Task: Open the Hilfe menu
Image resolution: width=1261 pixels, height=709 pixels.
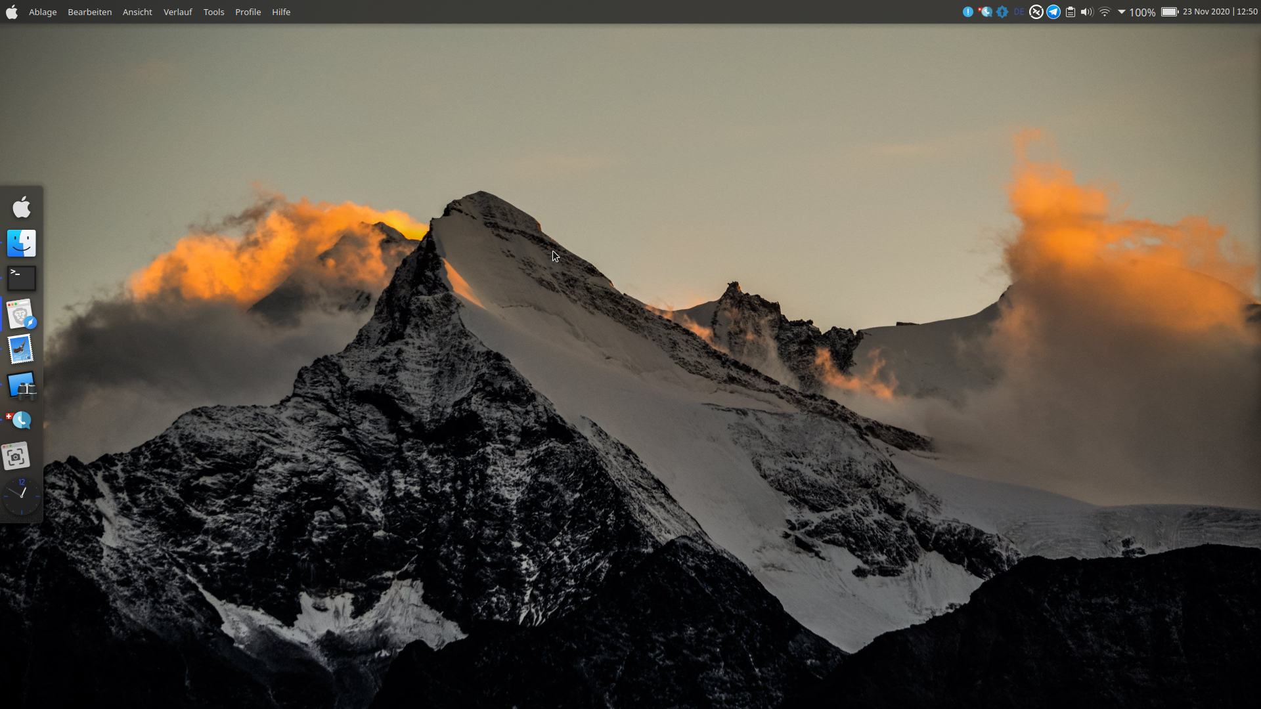Action: (x=281, y=12)
